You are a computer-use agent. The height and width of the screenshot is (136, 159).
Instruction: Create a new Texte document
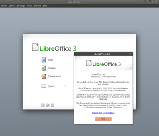coord(48,60)
